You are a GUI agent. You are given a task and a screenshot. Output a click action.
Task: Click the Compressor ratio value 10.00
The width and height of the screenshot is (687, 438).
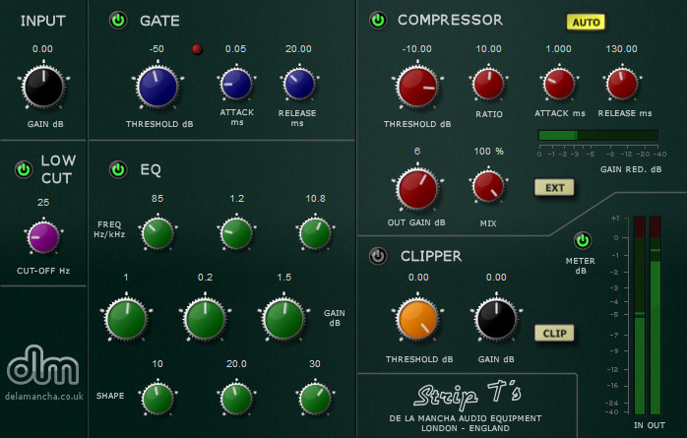click(488, 49)
